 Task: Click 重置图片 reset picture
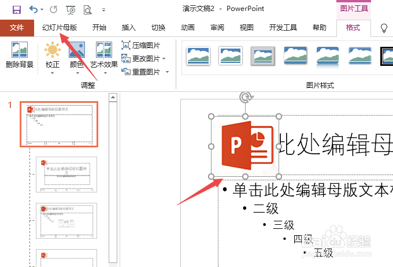coord(141,72)
